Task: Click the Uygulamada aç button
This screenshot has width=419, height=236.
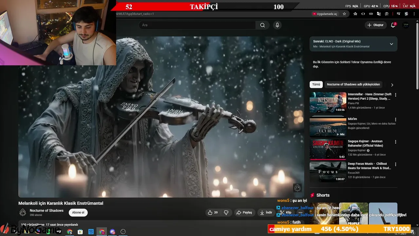Action: coord(324,14)
